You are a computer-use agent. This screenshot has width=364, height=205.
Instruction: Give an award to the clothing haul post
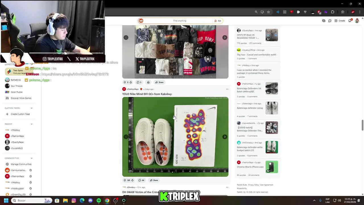[x=148, y=82]
